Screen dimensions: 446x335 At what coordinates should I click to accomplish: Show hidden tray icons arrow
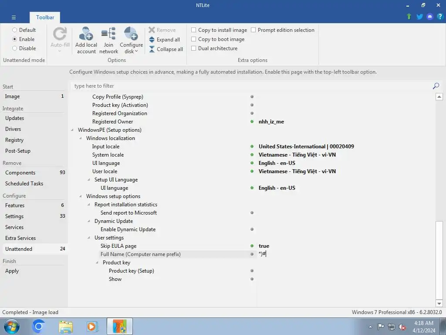click(x=370, y=327)
